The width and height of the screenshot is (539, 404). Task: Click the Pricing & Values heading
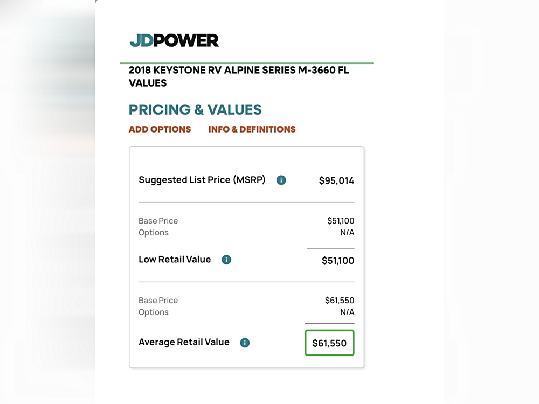pyautogui.click(x=195, y=109)
